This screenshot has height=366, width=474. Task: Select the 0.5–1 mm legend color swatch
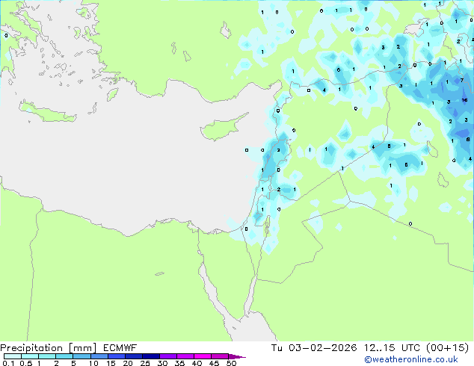[x=30, y=356]
